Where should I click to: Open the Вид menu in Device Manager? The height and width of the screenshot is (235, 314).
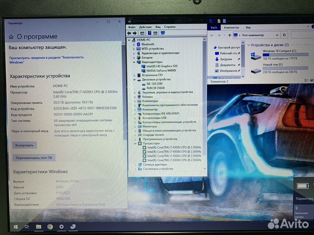[158, 27]
